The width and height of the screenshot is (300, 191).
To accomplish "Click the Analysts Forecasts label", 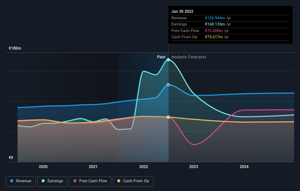I will [189, 57].
